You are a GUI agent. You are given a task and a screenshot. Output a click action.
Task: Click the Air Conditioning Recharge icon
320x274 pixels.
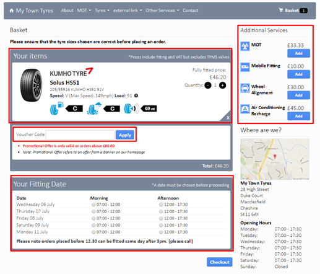pyautogui.click(x=245, y=109)
